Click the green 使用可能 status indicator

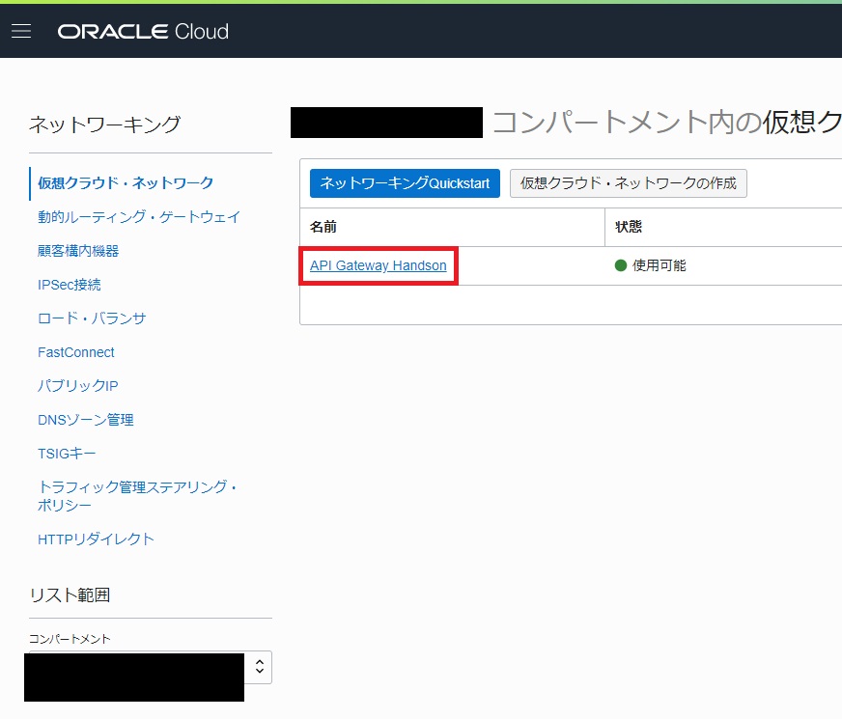pos(621,265)
